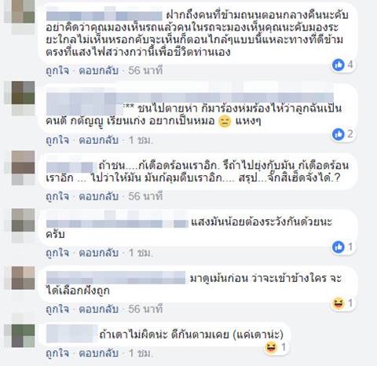Screen dimensions: 377x366
Task: Reply to 'แสงมันน้อย' comment via ตอบกลับ
Action: (x=99, y=253)
